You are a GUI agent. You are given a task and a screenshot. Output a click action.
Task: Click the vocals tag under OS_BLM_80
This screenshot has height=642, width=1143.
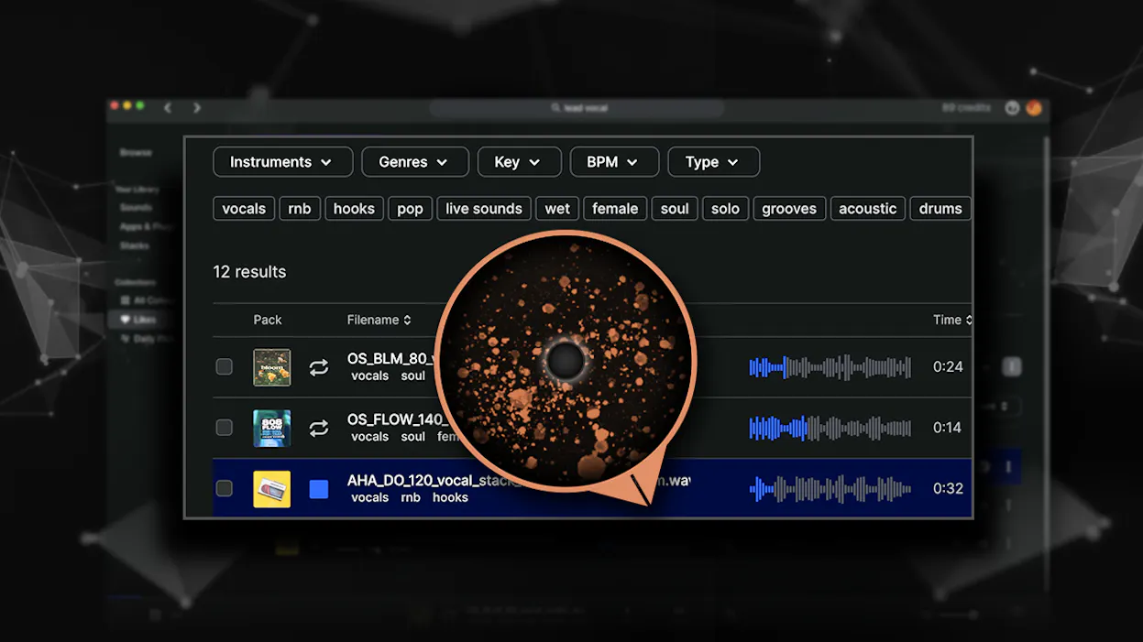370,375
